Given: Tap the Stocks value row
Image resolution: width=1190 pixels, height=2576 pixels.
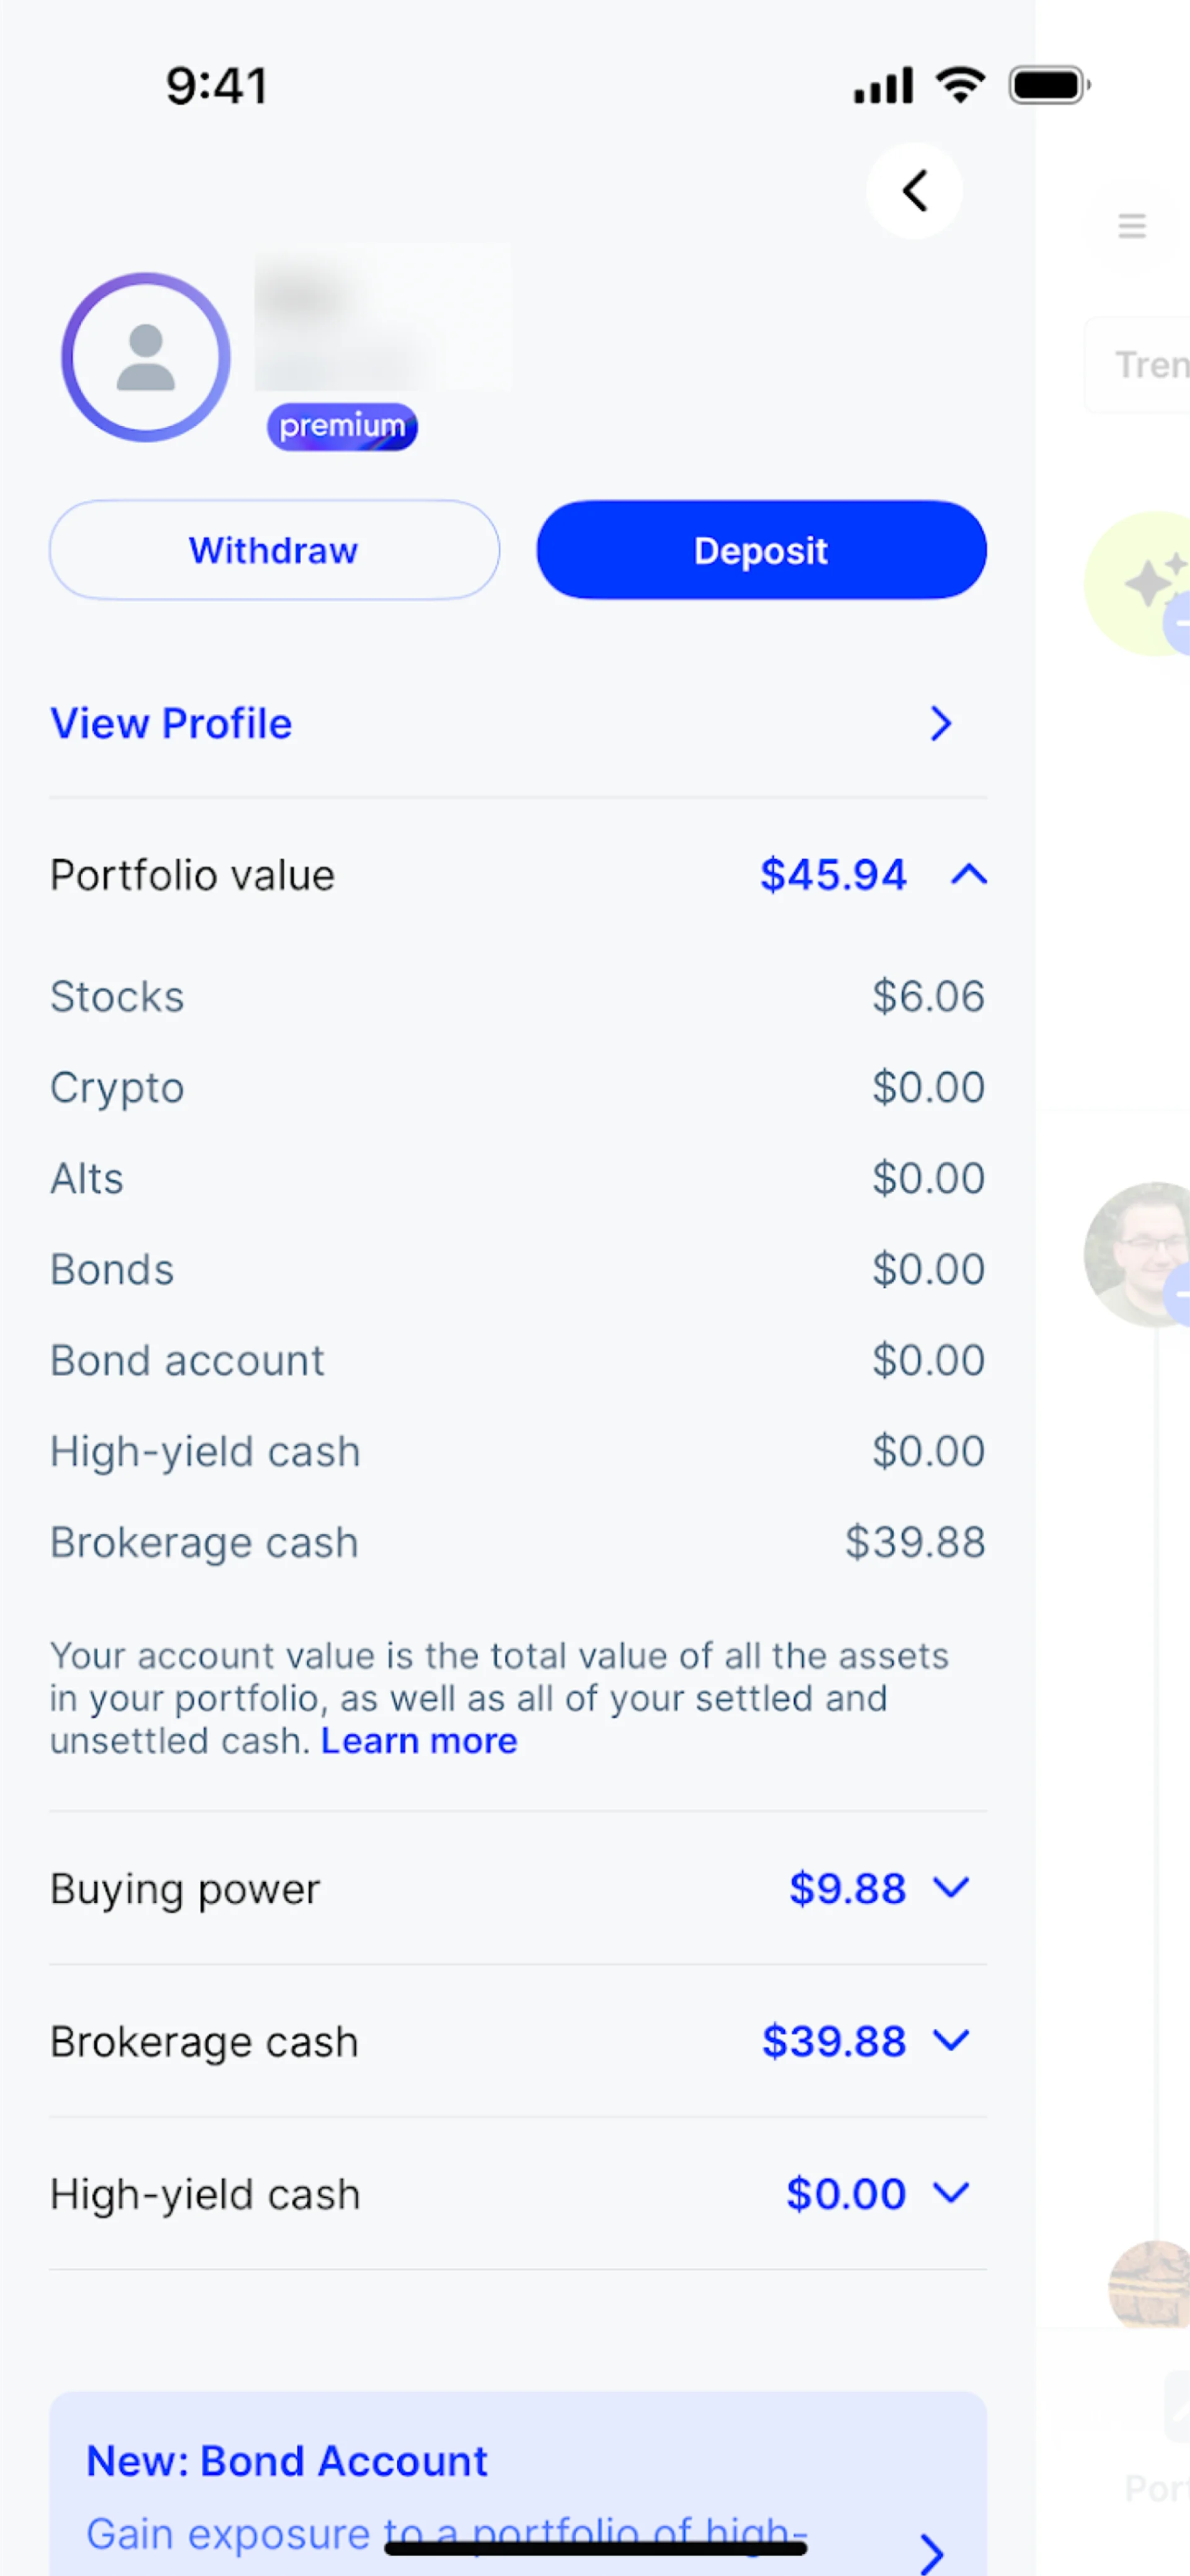Looking at the screenshot, I should click(518, 997).
